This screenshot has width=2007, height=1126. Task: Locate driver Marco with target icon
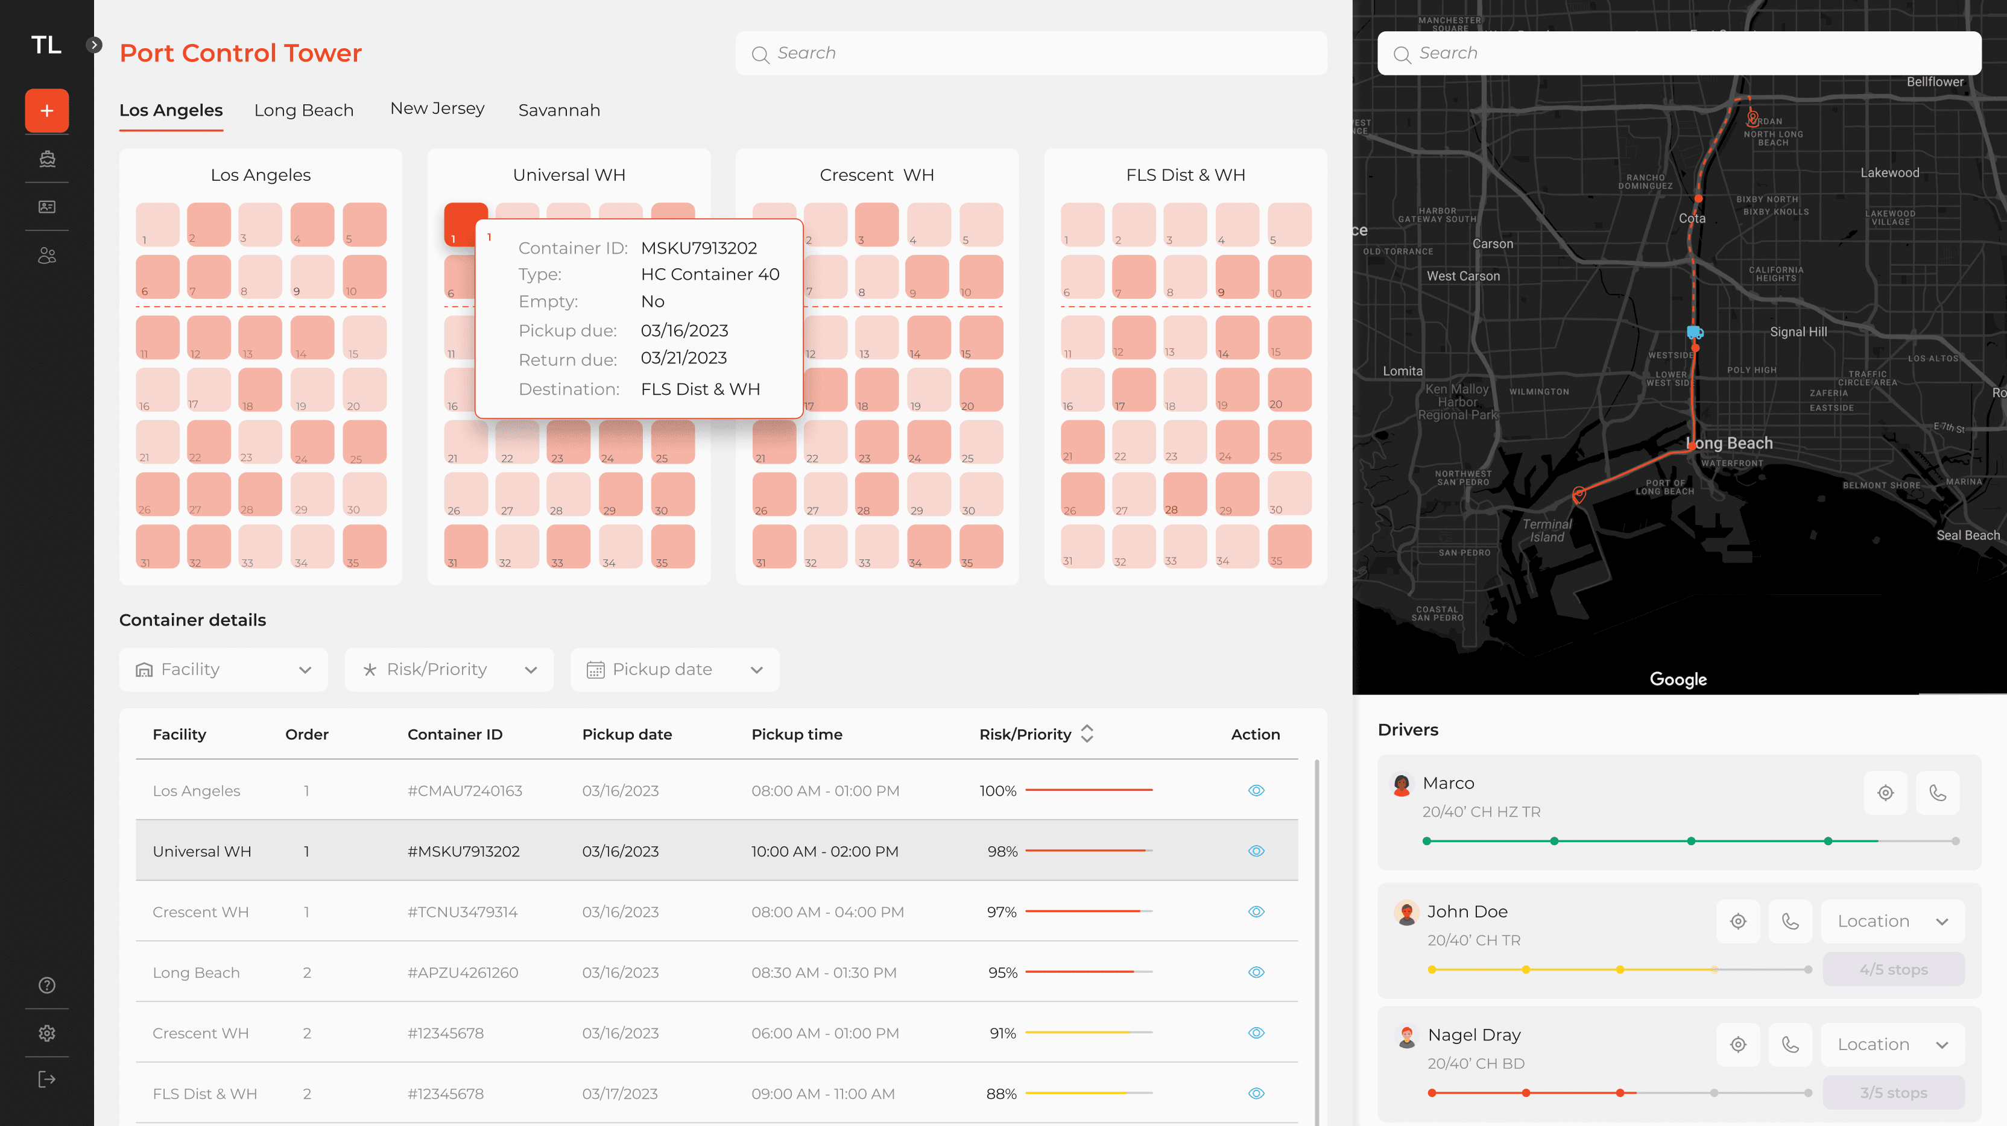tap(1885, 793)
